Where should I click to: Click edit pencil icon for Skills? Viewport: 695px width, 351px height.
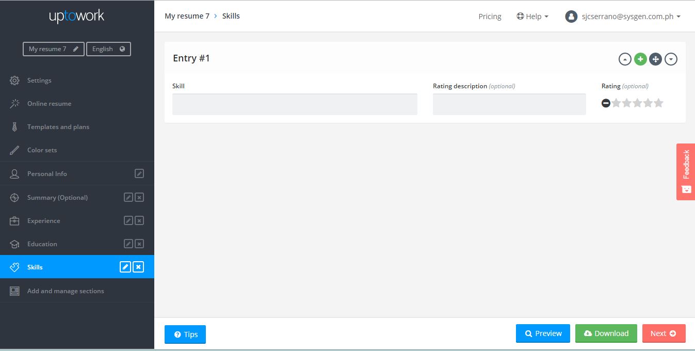(x=125, y=267)
